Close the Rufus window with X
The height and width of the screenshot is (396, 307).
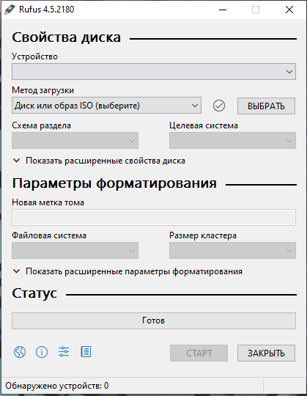pos(289,10)
